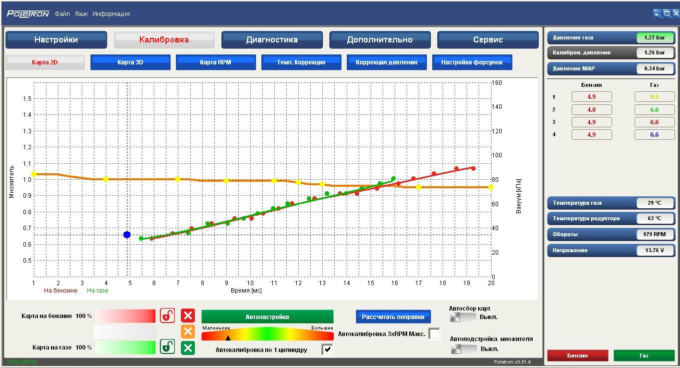The width and height of the screenshot is (680, 368).
Task: Open the Файл menu
Action: (x=62, y=14)
